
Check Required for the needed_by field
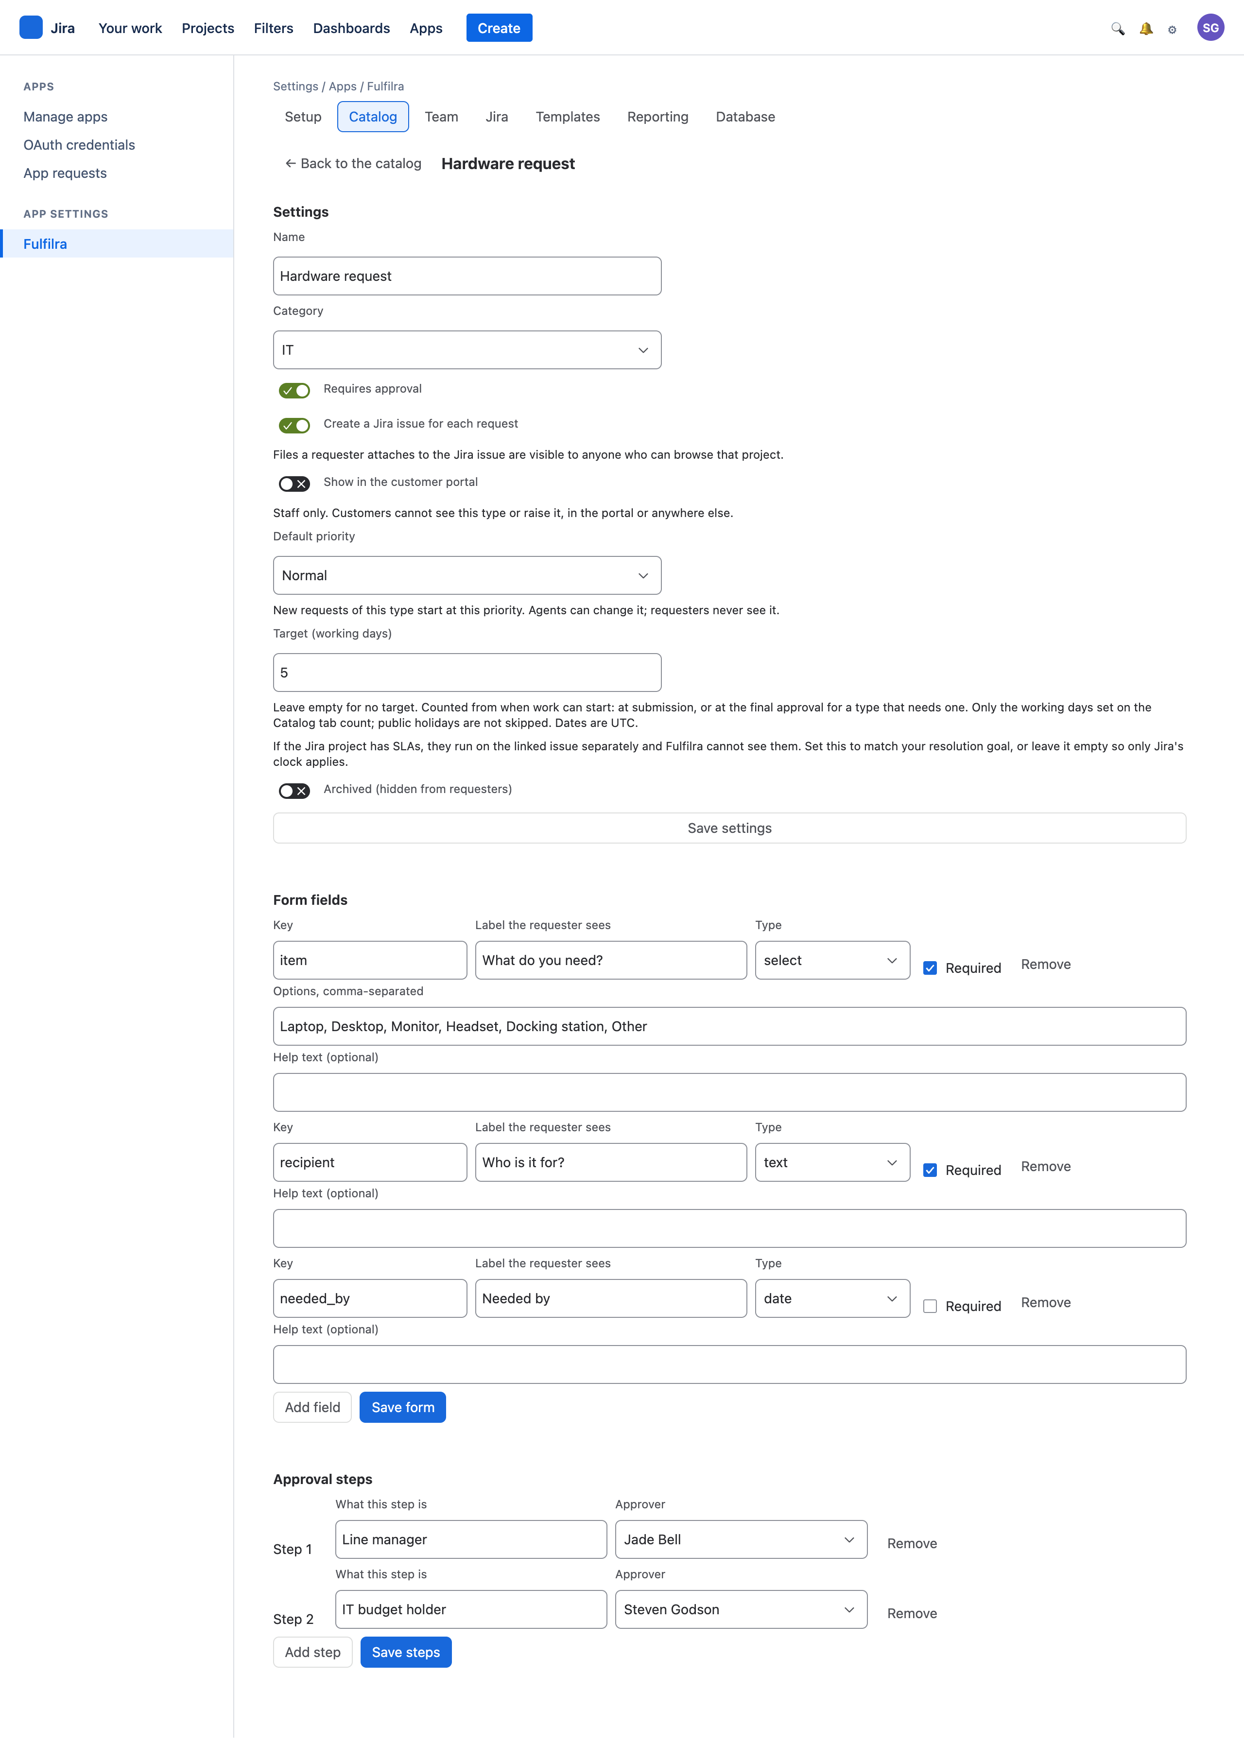click(930, 1306)
